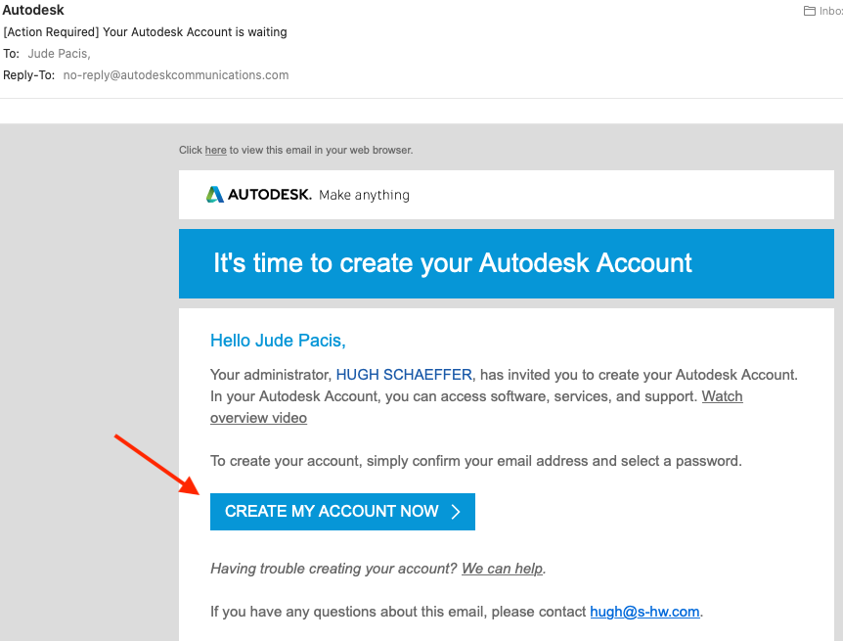
Task: Click the blue 'It's time to create' banner
Action: (x=506, y=263)
